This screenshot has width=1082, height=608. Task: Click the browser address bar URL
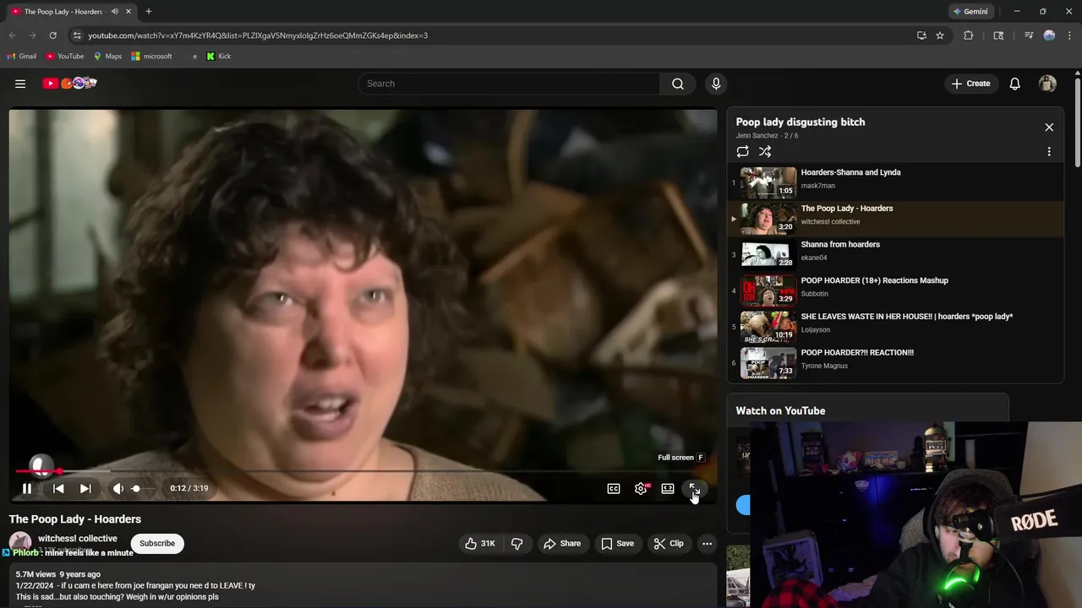pos(258,35)
